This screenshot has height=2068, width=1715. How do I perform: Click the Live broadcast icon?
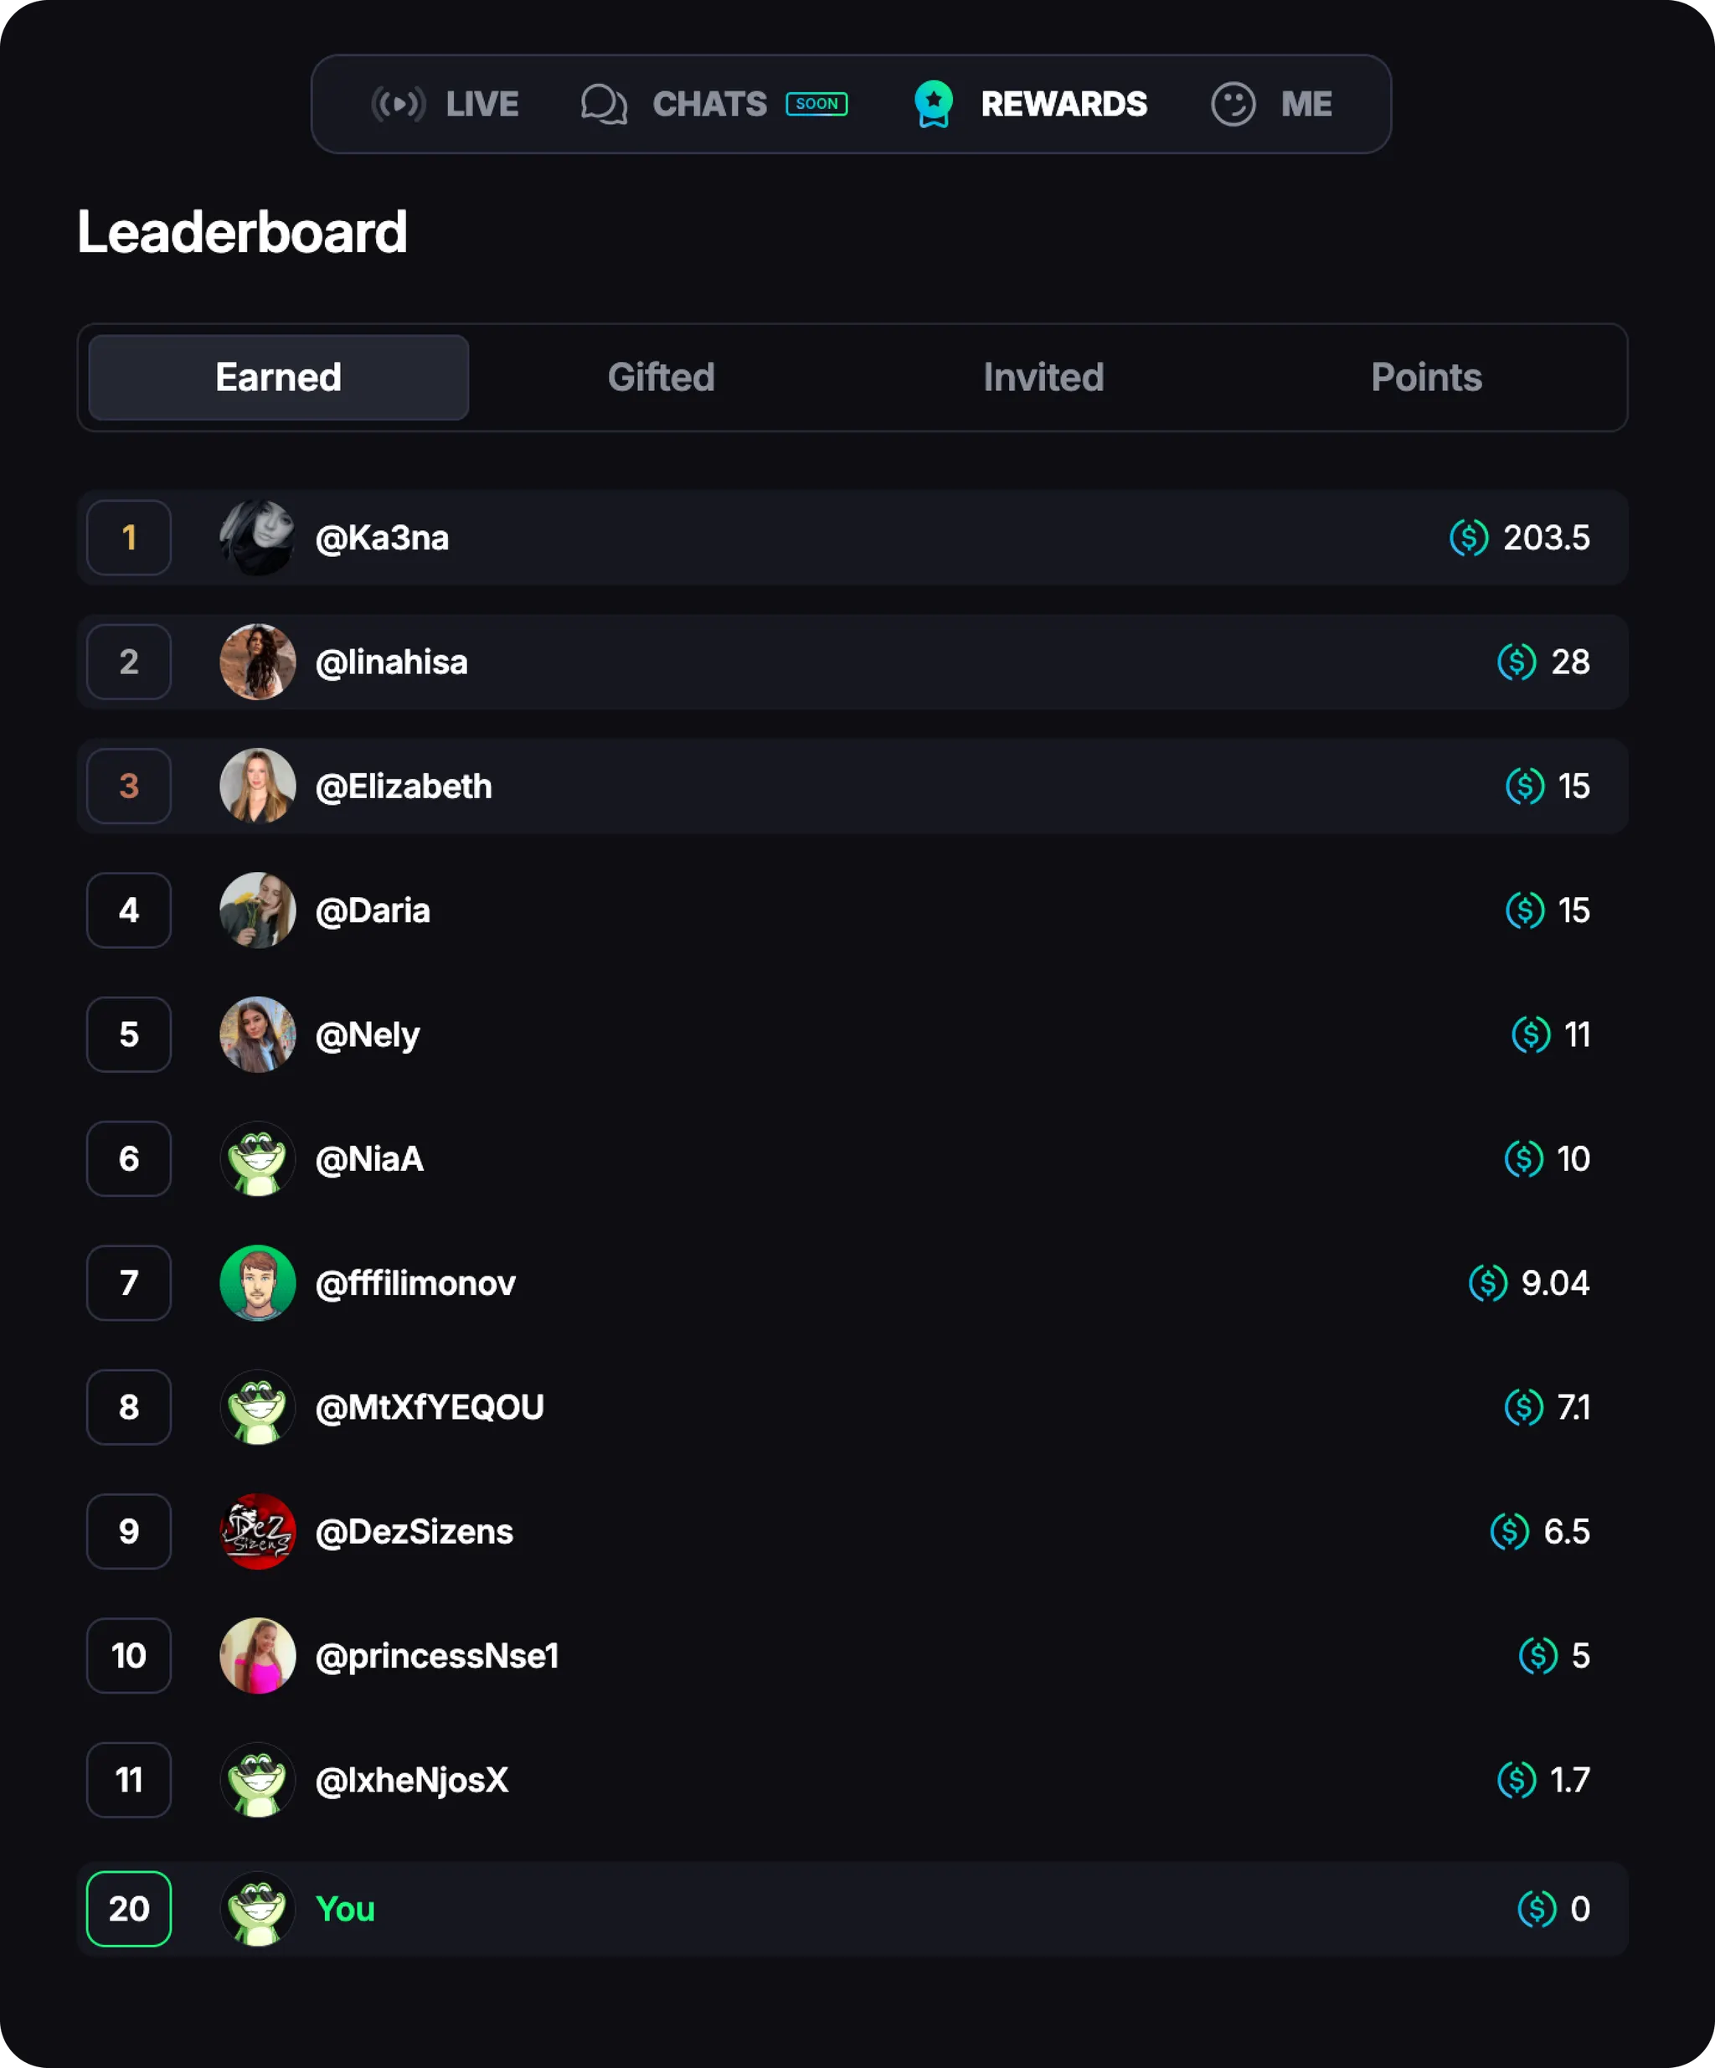[x=398, y=103]
